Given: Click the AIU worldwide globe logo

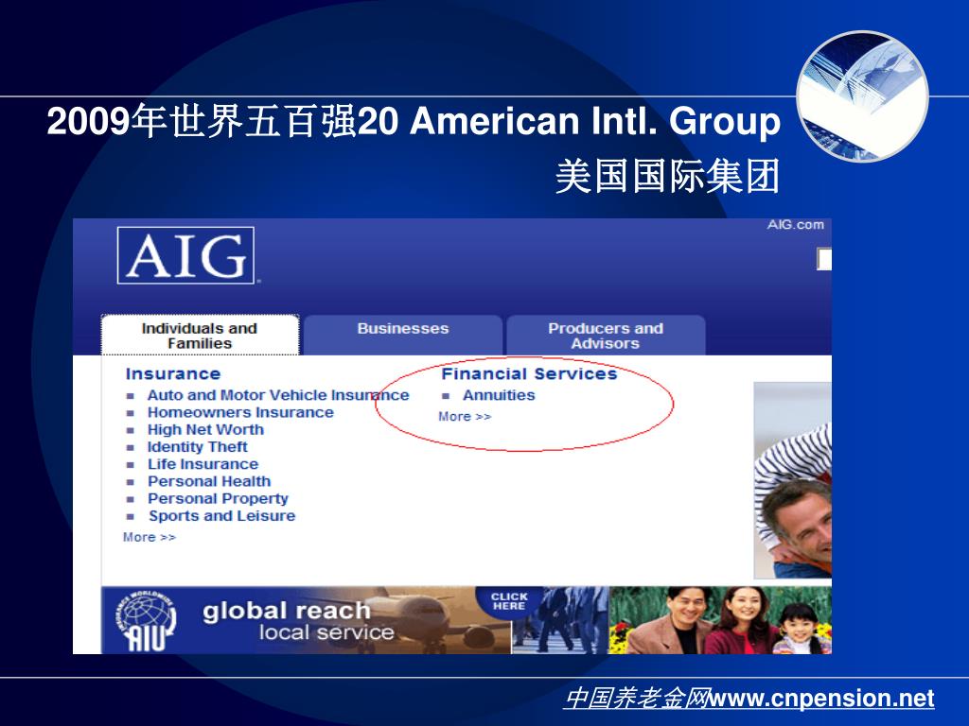Looking at the screenshot, I should 147,620.
